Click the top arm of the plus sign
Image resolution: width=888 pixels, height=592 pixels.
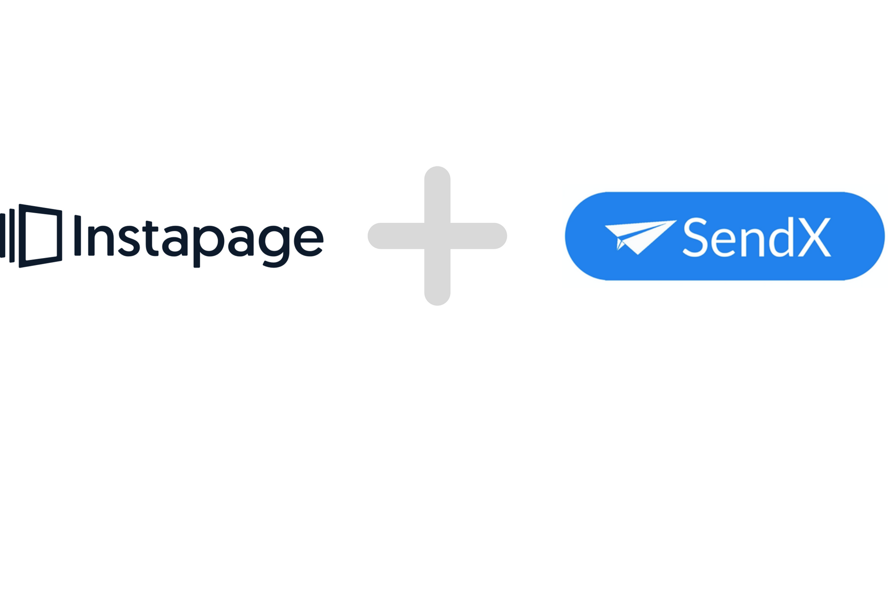(437, 195)
